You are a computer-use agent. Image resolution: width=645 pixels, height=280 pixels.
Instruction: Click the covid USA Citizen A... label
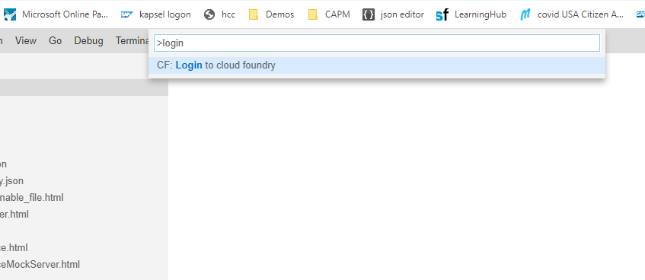pyautogui.click(x=580, y=14)
